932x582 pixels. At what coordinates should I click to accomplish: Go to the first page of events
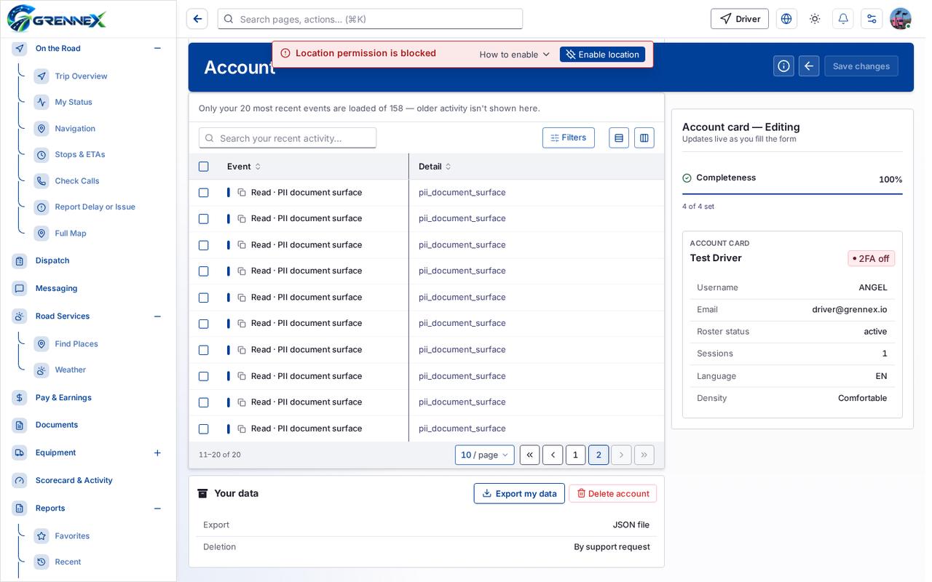click(x=529, y=455)
